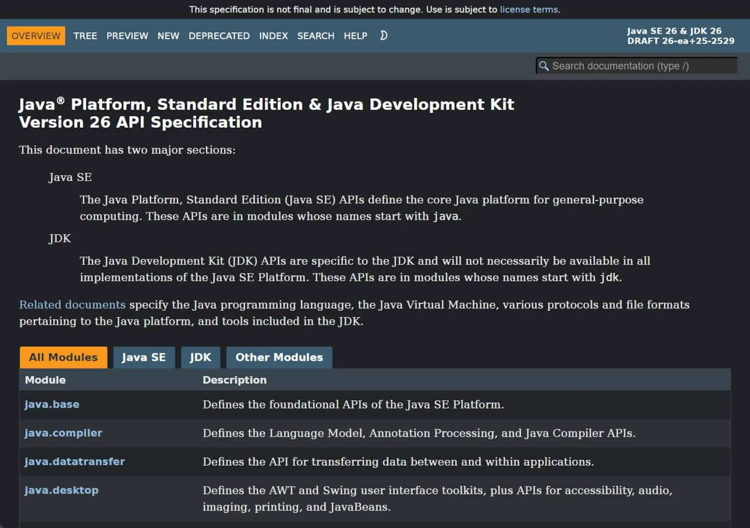The width and height of the screenshot is (750, 528).
Task: Switch to the JDK tab
Action: (201, 357)
